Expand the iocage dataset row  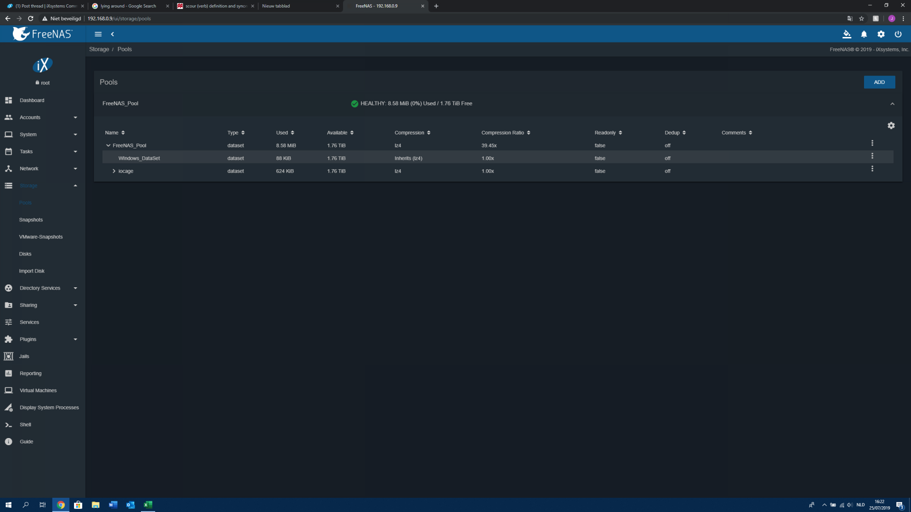click(x=114, y=171)
